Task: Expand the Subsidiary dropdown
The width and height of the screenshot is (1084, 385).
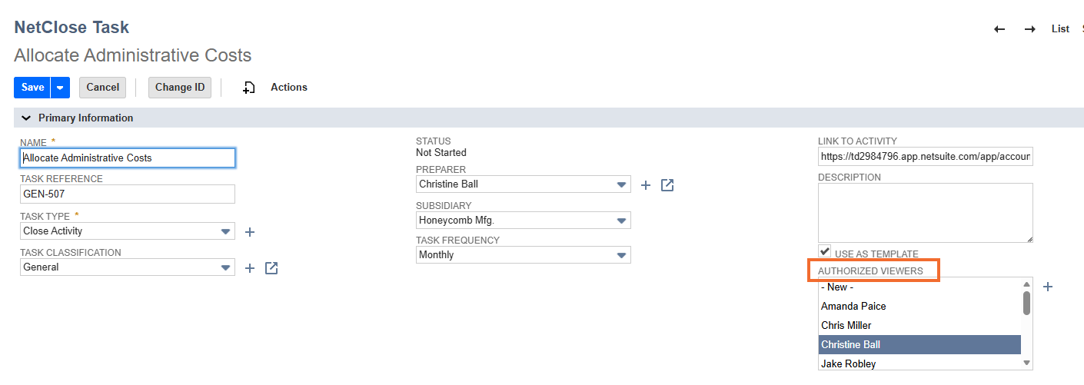Action: pos(621,221)
